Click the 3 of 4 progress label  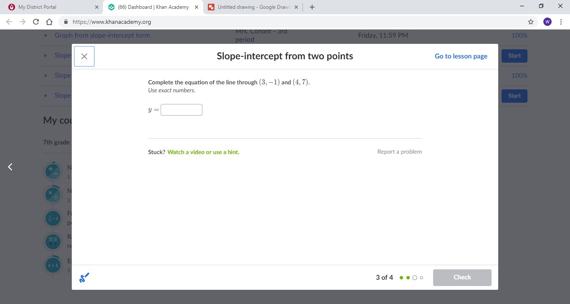pos(384,278)
